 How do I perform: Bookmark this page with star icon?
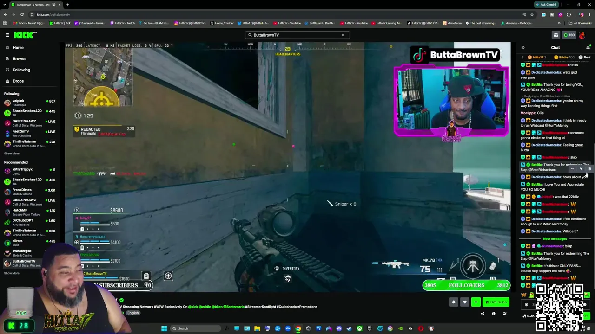click(532, 14)
